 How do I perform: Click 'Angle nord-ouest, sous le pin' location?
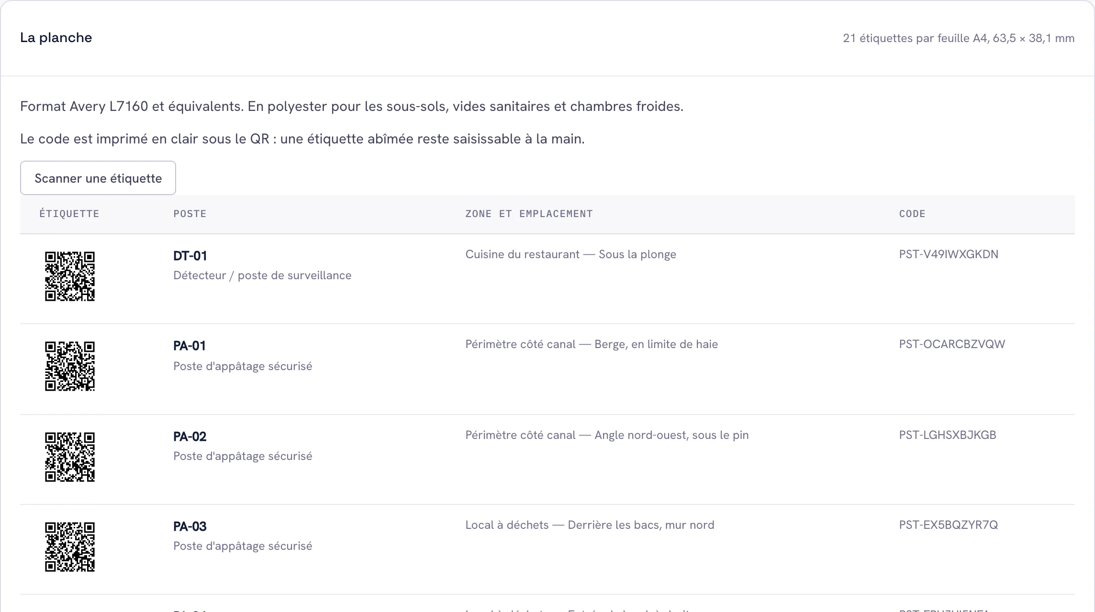(x=671, y=435)
